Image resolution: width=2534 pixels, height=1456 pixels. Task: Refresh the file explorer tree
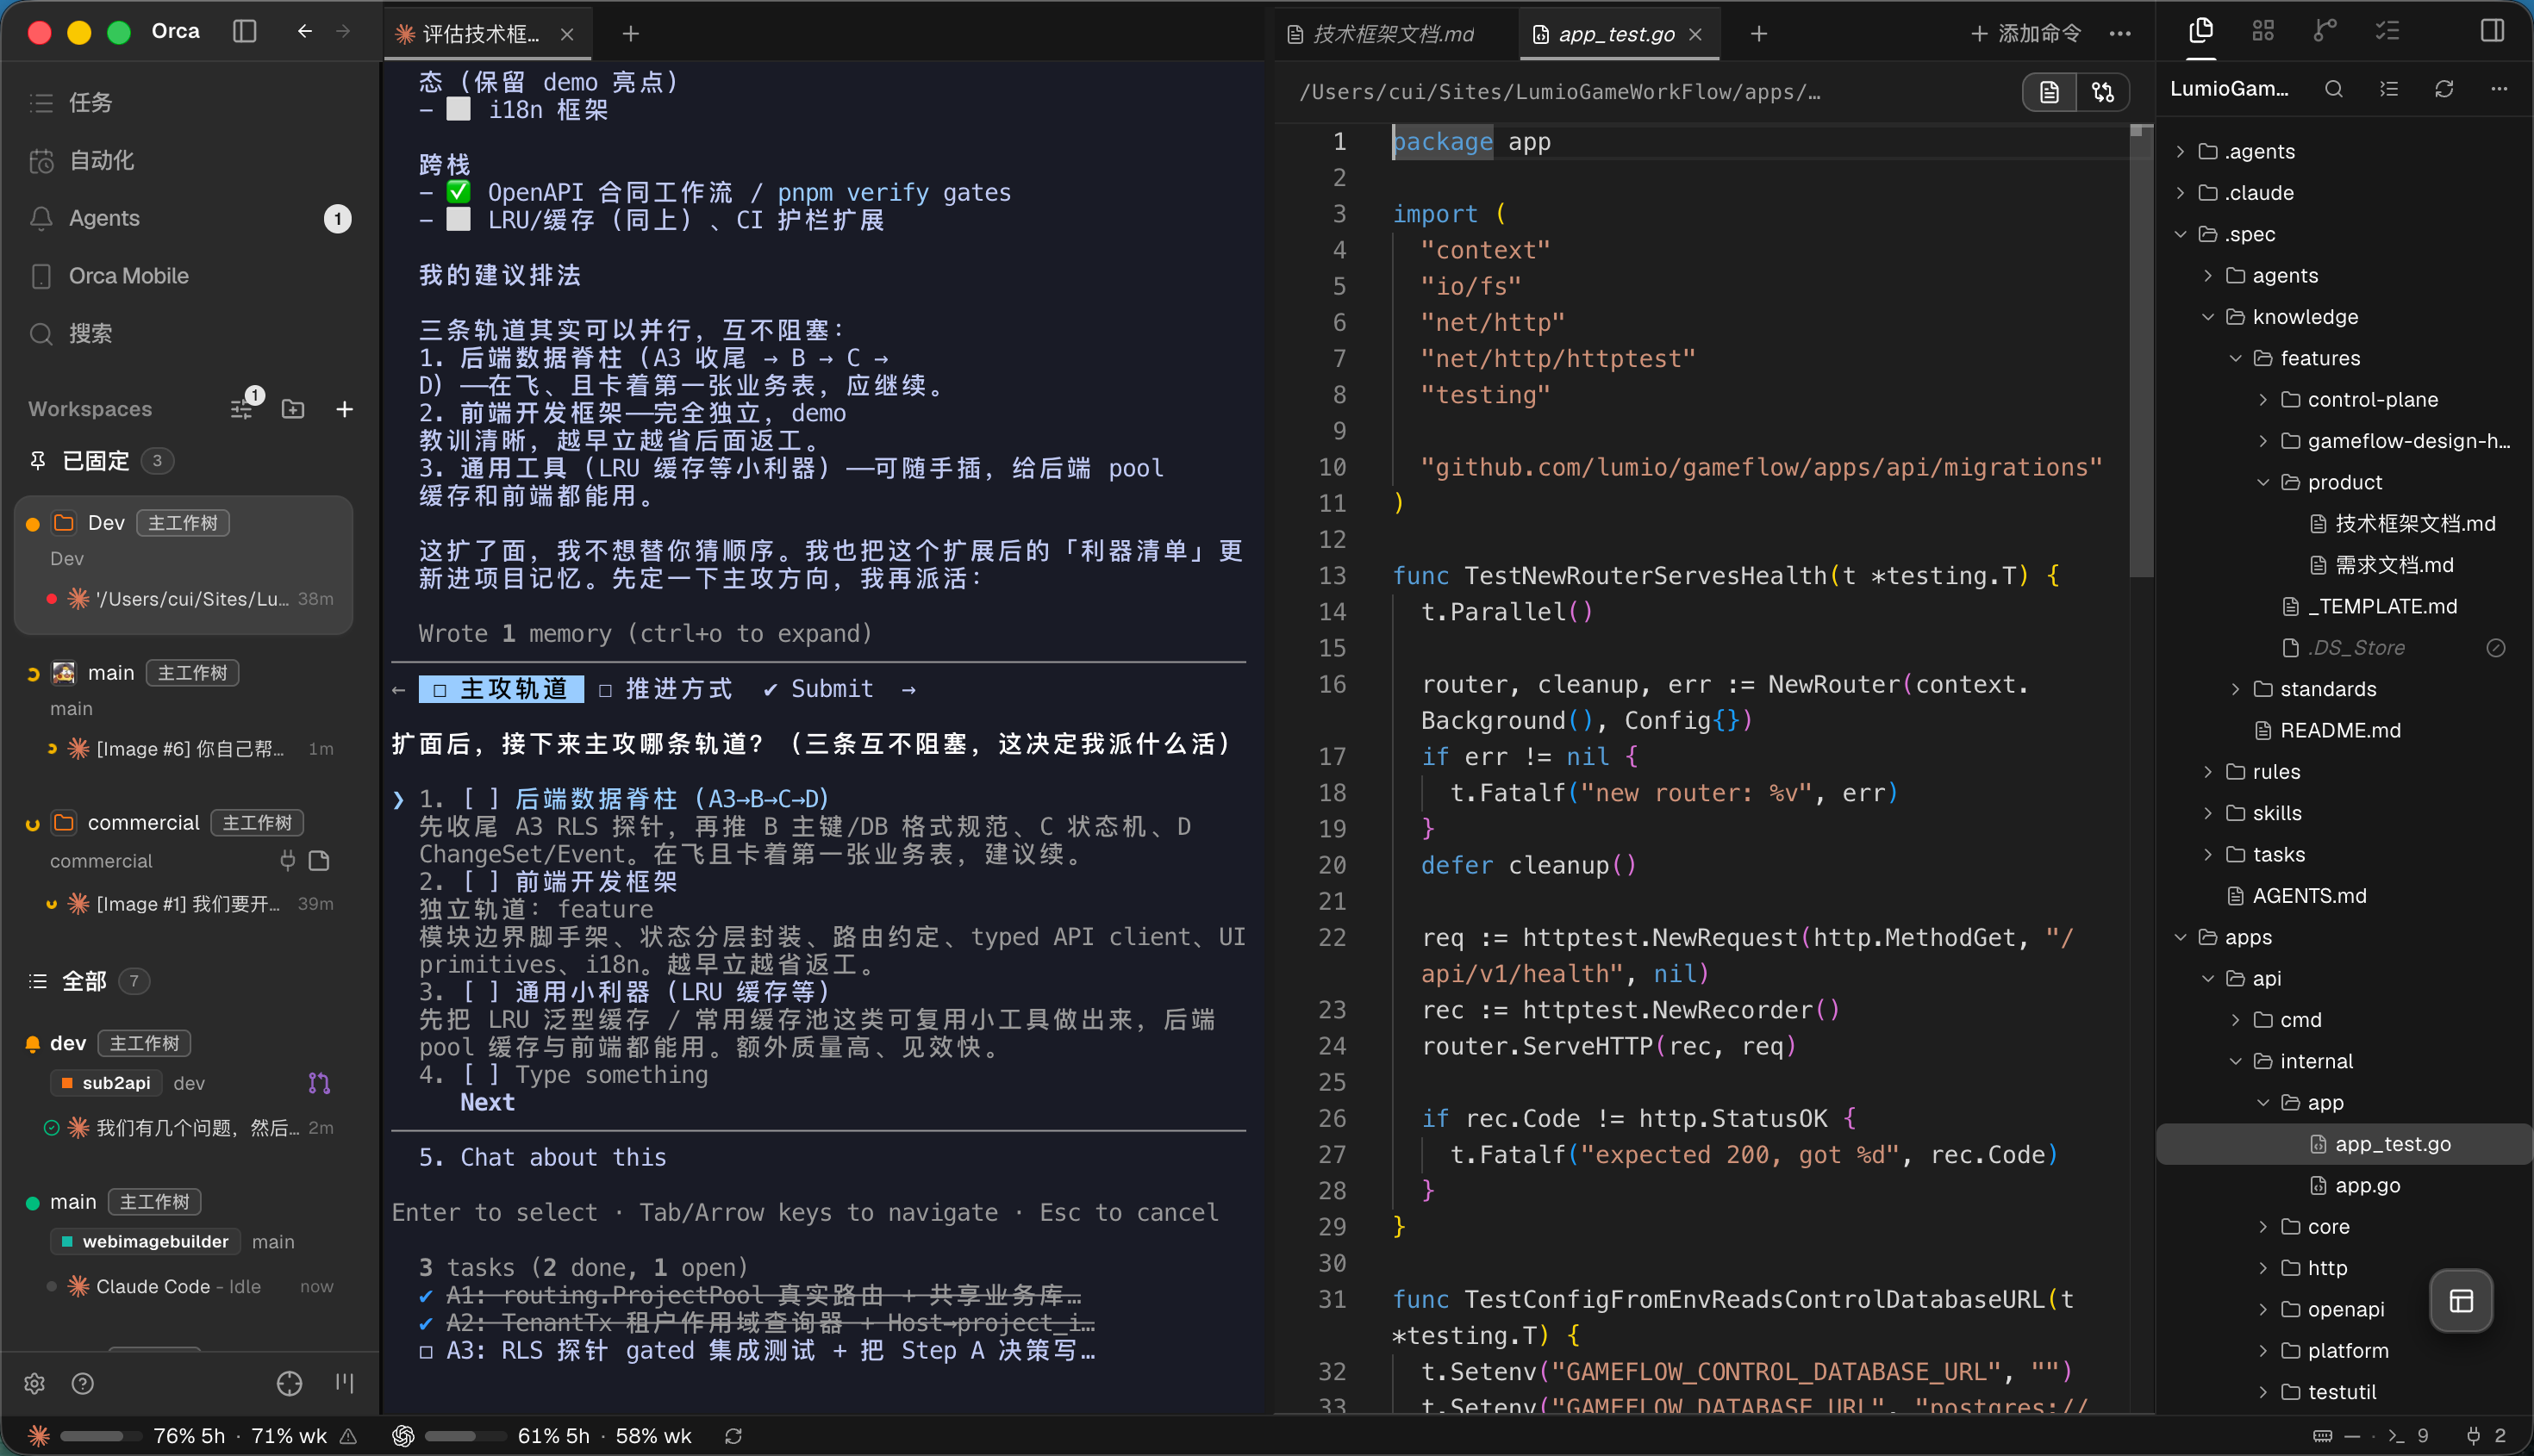[2443, 89]
